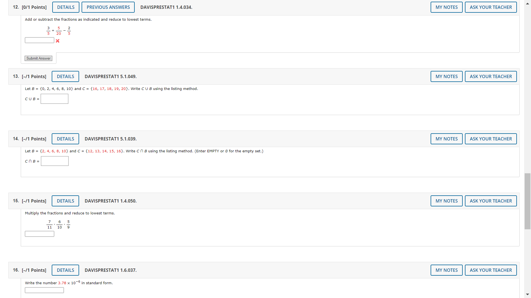The height and width of the screenshot is (298, 531).
Task: Focus the C ∪ B answer box
Action: (54, 99)
